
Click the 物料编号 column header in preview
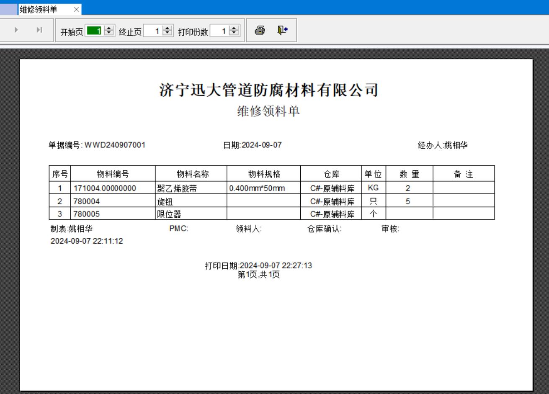coord(113,174)
